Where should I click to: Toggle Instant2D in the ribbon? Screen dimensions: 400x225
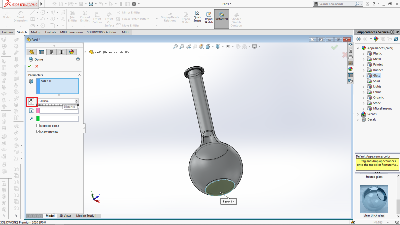[221, 17]
